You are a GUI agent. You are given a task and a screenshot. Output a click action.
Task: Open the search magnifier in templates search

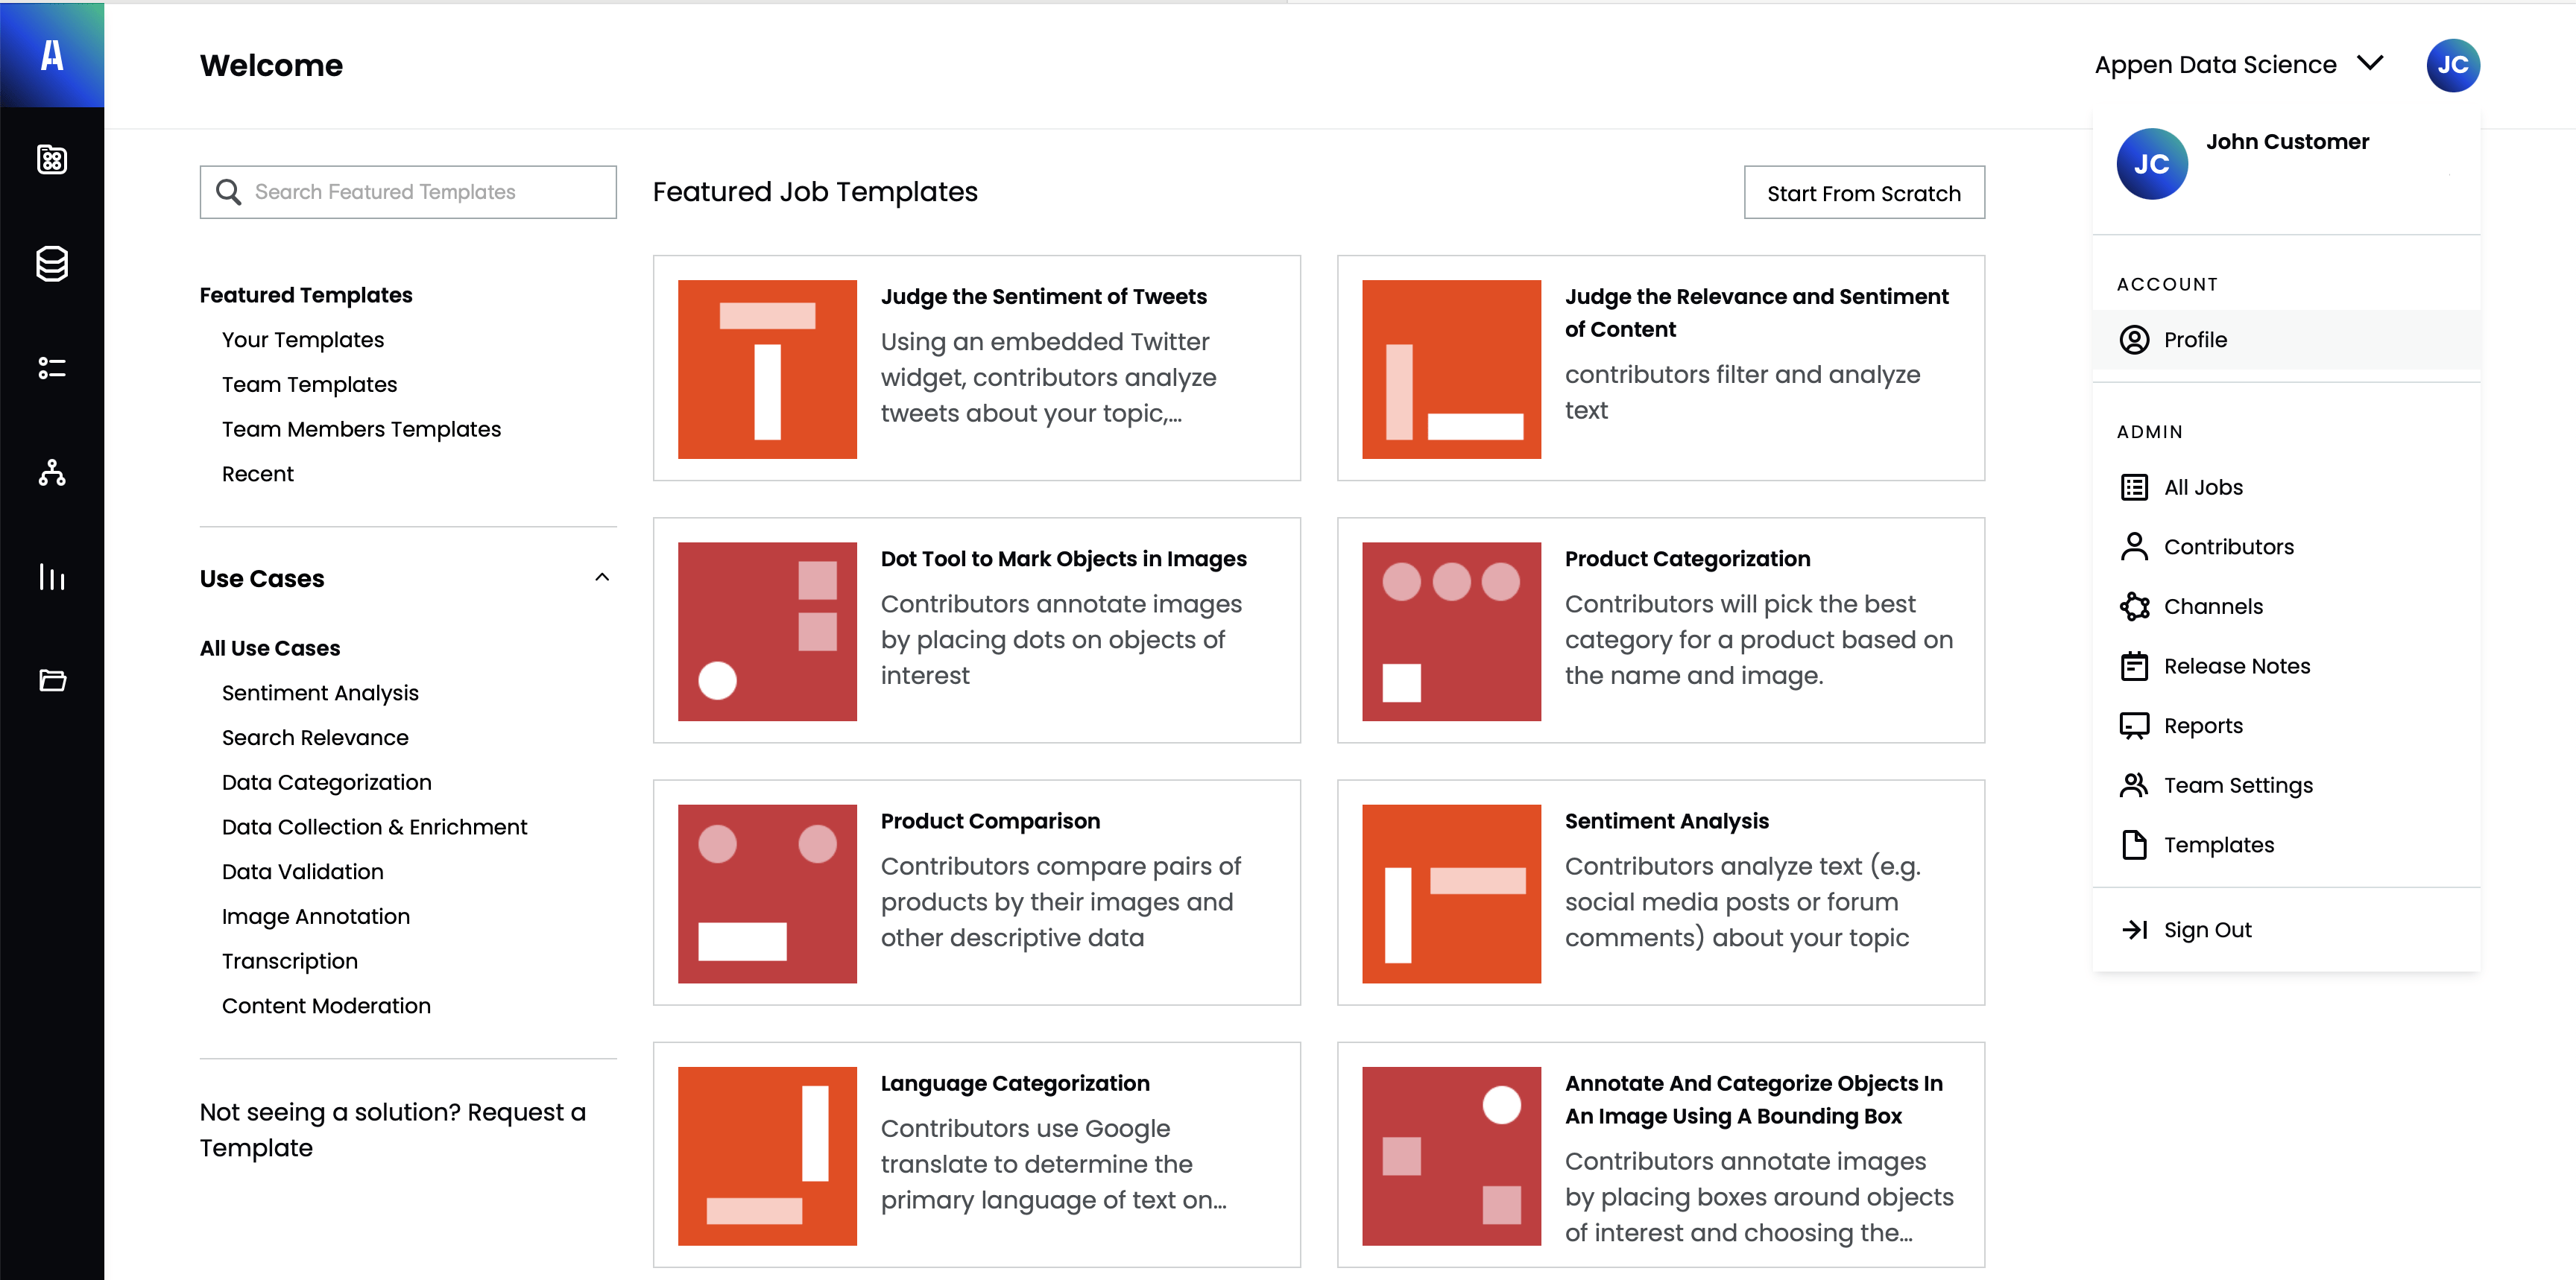(229, 191)
